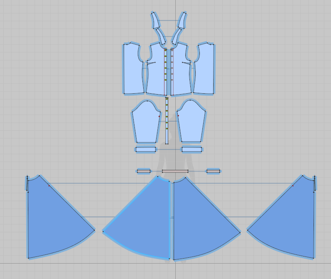The width and height of the screenshot is (331, 279).
Task: Select the right sleeve cuff rectangle
Action: (192, 149)
